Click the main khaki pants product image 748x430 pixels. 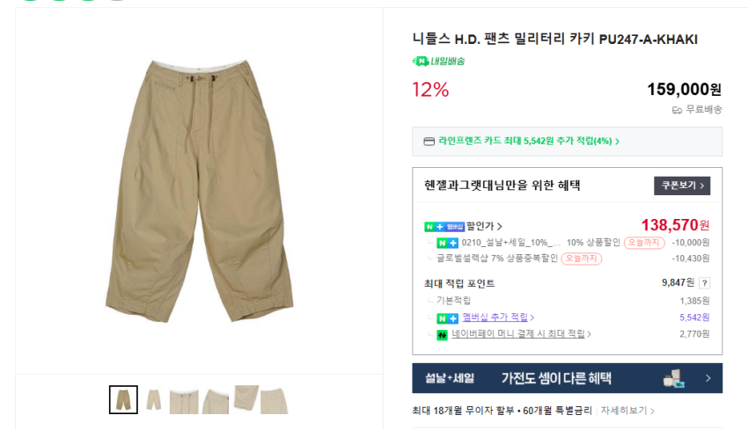pyautogui.click(x=200, y=191)
